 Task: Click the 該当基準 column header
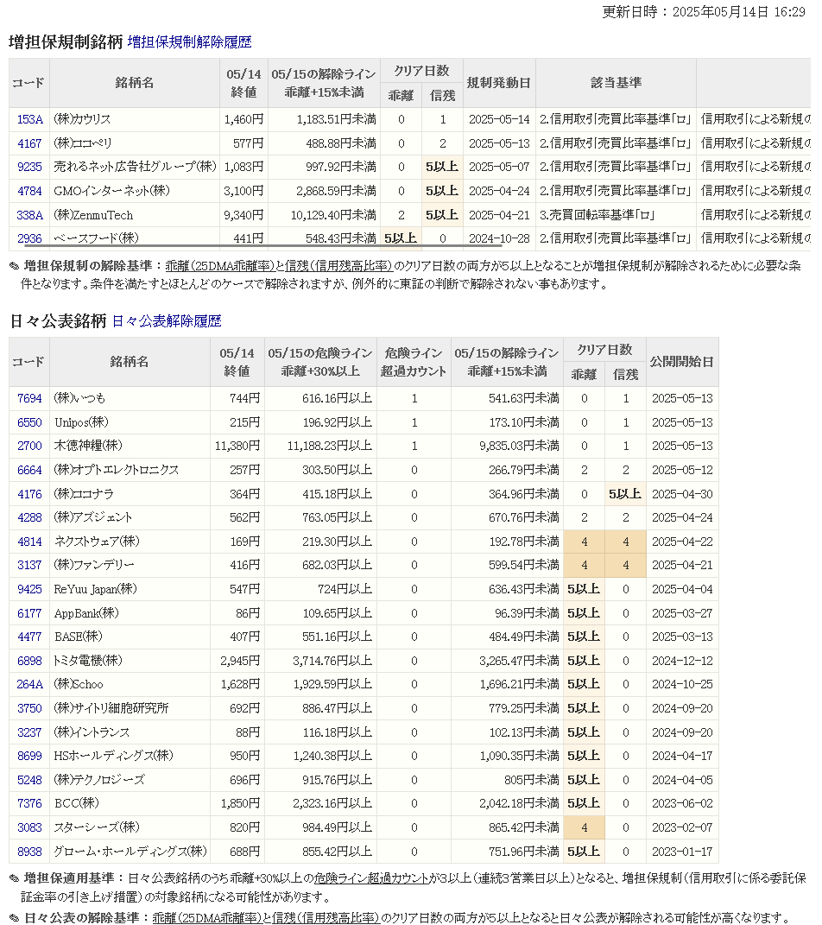pyautogui.click(x=616, y=83)
